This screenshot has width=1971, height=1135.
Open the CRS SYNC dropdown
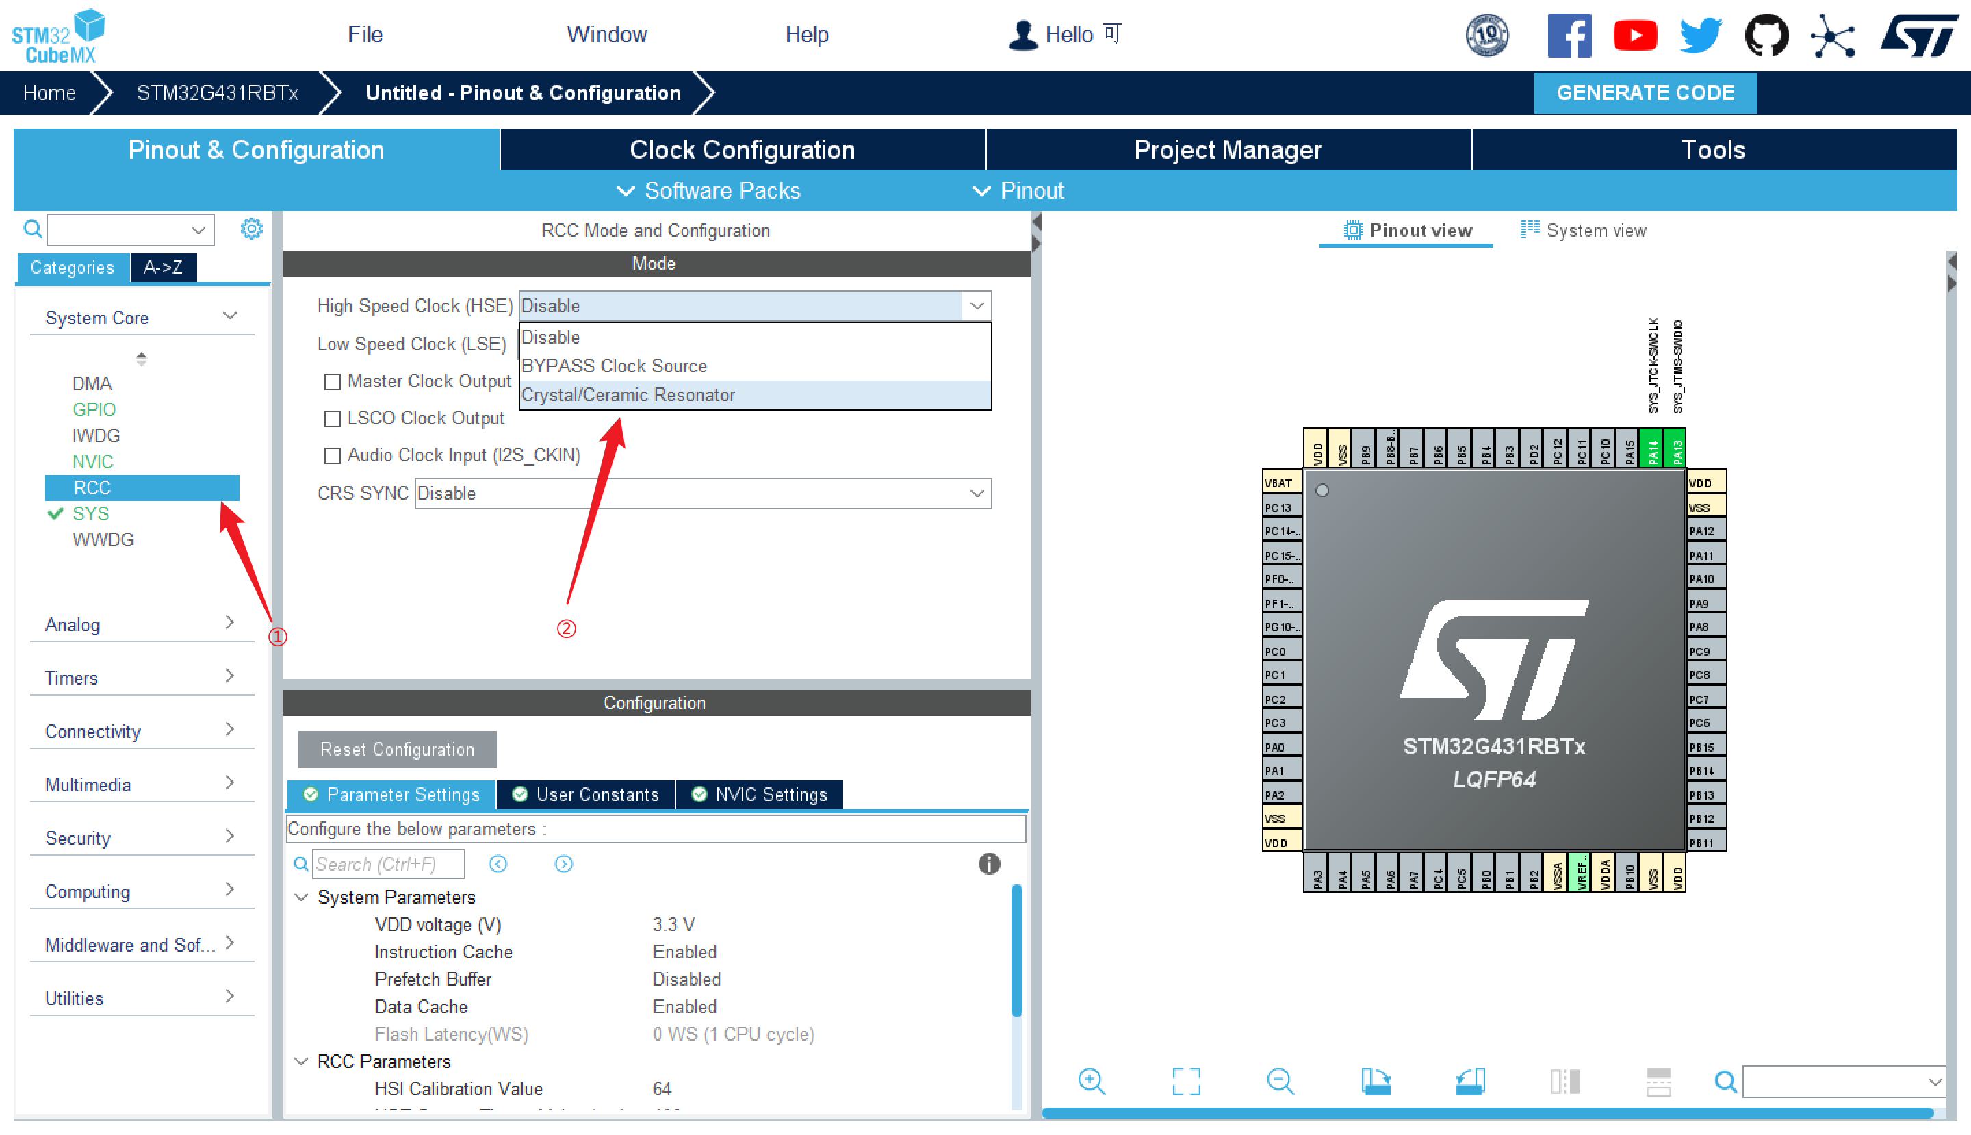pyautogui.click(x=702, y=494)
